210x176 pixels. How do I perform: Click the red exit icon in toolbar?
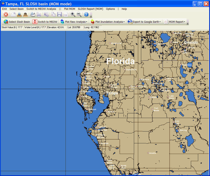6,15
